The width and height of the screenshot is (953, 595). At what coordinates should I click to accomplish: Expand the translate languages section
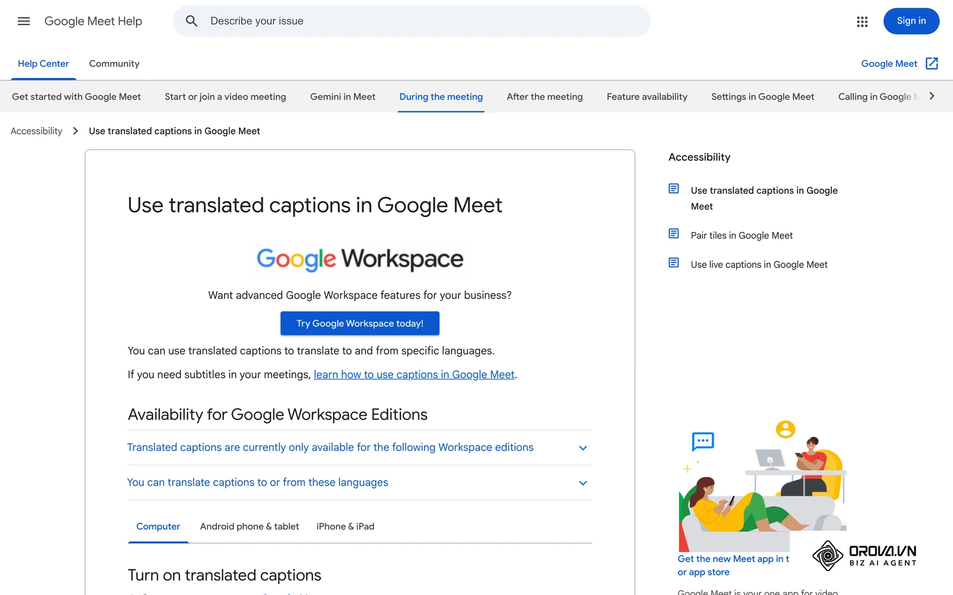[360, 483]
